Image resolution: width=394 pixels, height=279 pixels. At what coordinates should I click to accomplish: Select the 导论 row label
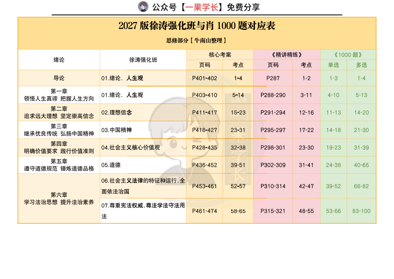coord(59,78)
